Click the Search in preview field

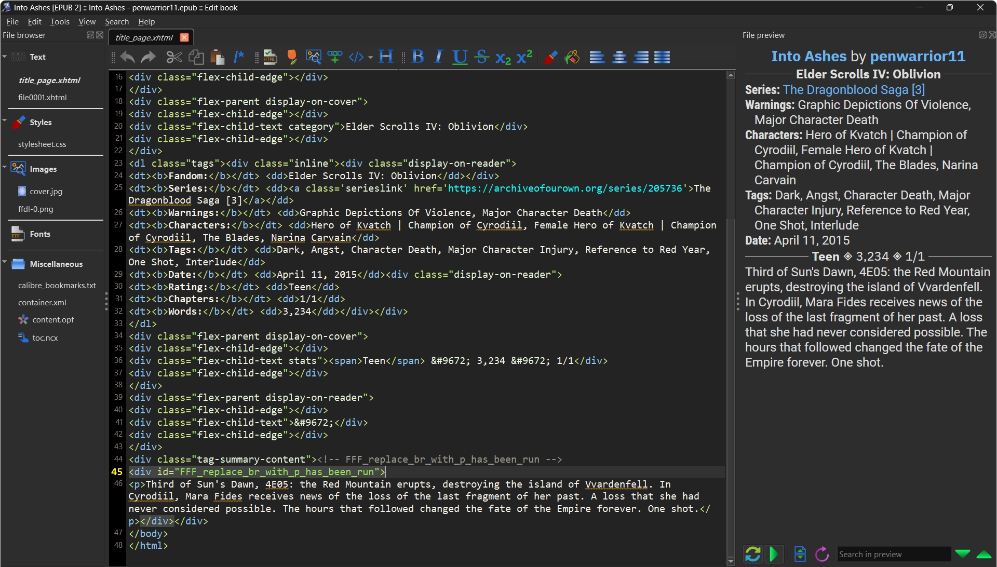[x=893, y=554]
